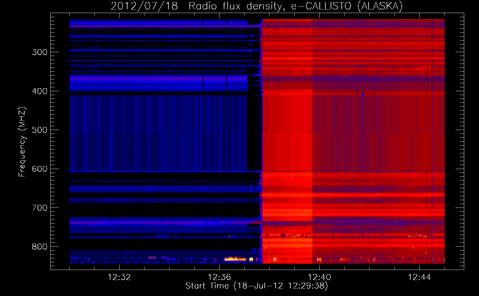The width and height of the screenshot is (479, 296).
Task: Select the 500 frequency tick label
Action: click(x=40, y=130)
